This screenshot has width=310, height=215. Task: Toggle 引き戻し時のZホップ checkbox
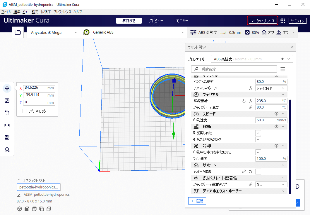pyautogui.click(x=258, y=139)
